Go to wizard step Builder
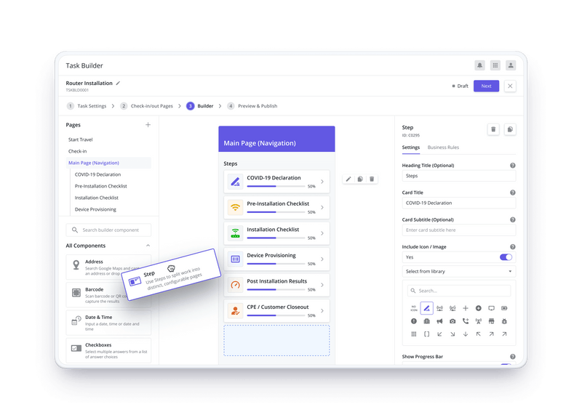582x420 pixels. point(200,106)
